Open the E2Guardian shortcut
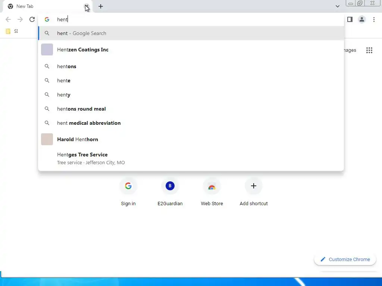This screenshot has width=382, height=286. [x=170, y=192]
